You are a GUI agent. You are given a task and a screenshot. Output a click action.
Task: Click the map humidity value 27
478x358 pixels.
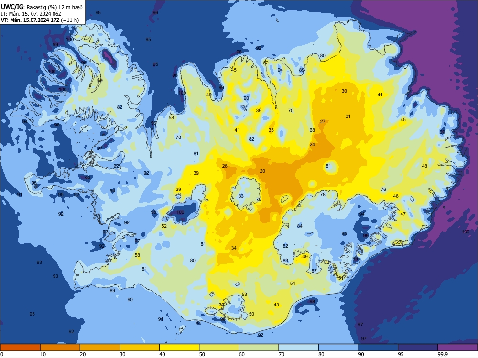pyautogui.click(x=323, y=121)
